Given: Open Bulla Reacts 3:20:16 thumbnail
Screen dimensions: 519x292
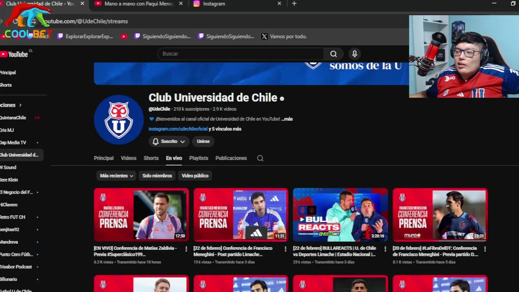Looking at the screenshot, I should coord(340,215).
